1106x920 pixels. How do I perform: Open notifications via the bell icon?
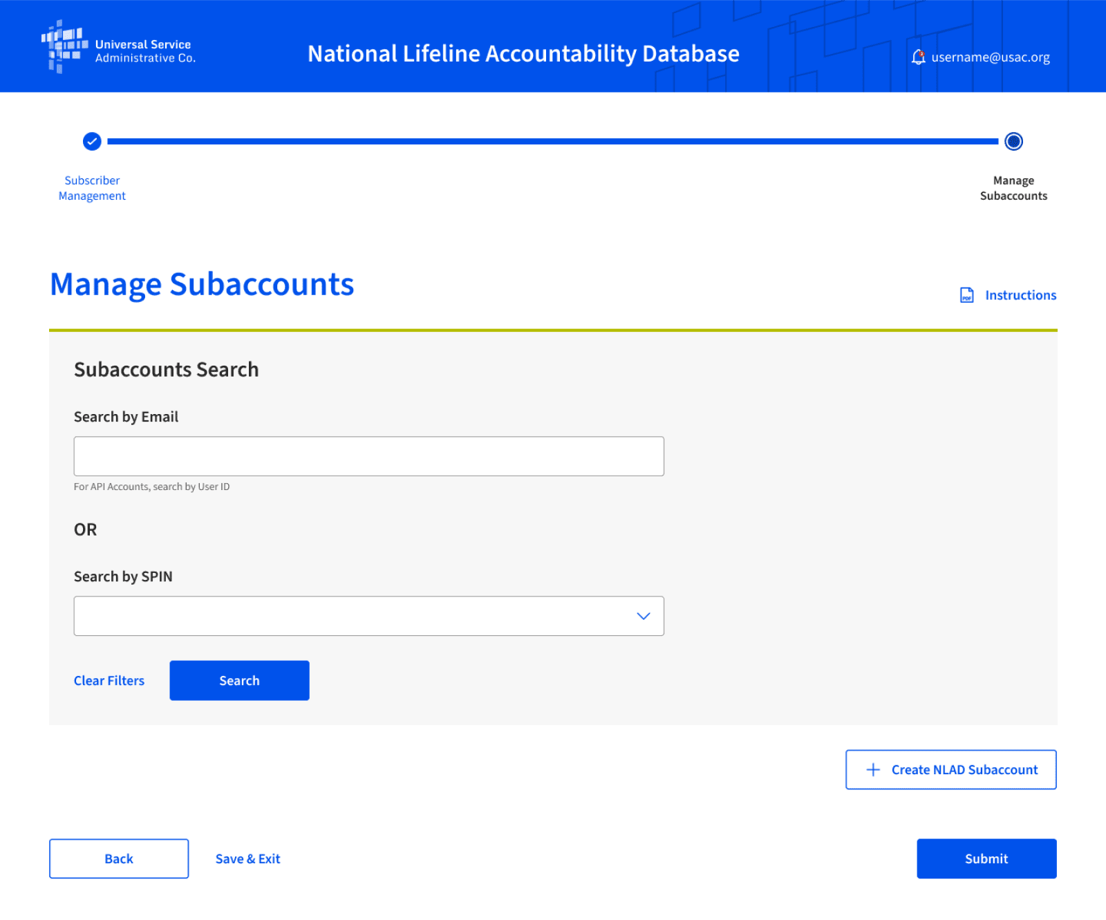click(x=918, y=57)
